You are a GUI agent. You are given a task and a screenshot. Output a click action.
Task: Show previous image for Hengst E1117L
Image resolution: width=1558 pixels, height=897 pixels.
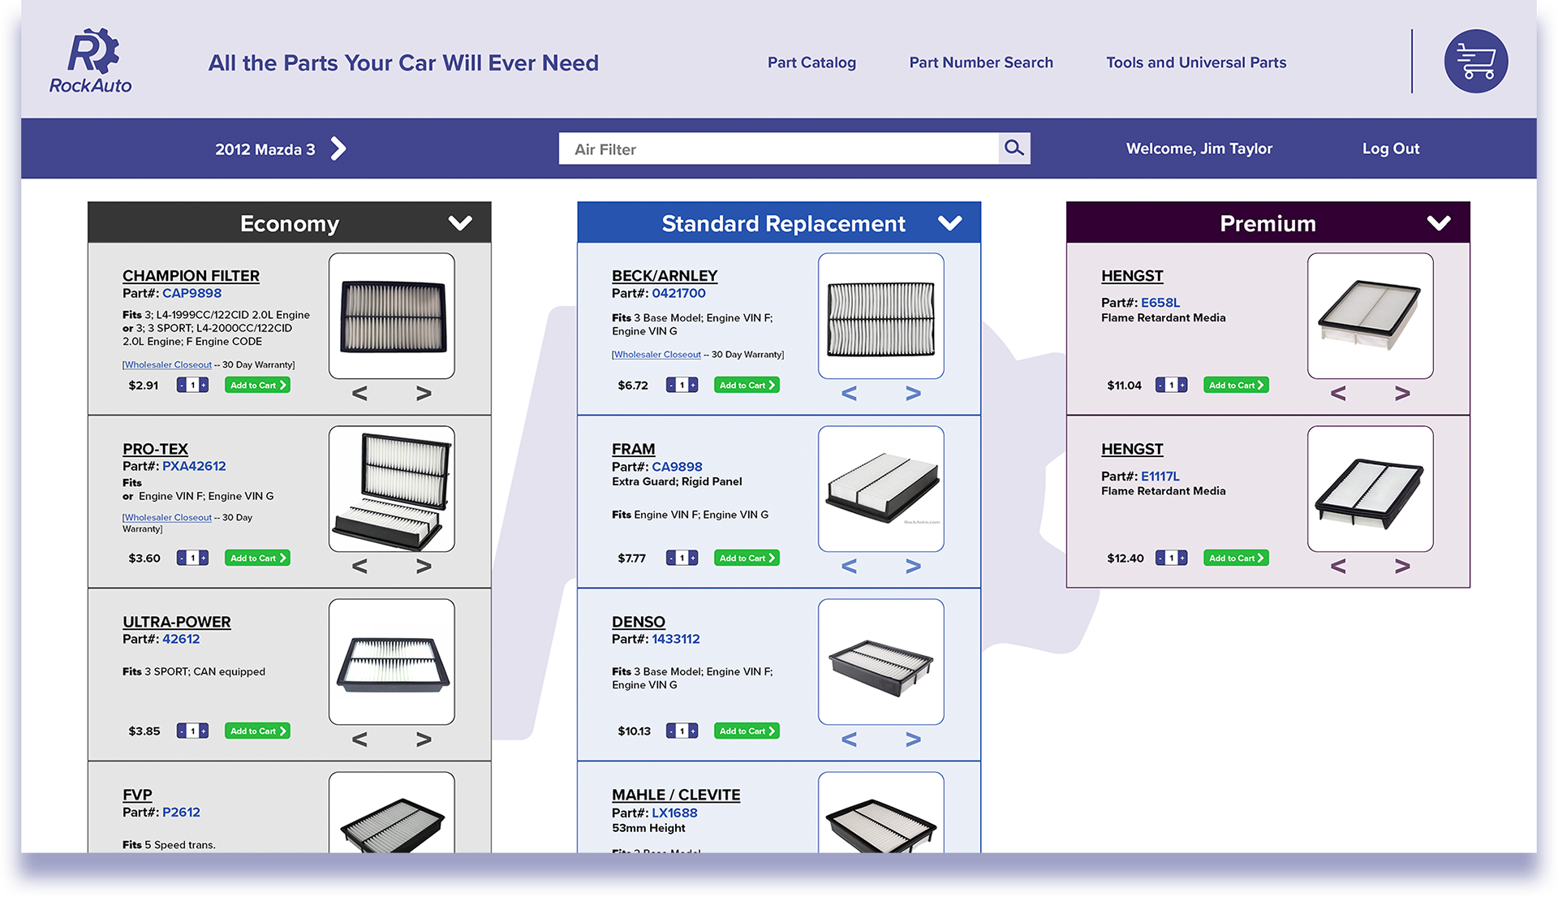point(1338,567)
